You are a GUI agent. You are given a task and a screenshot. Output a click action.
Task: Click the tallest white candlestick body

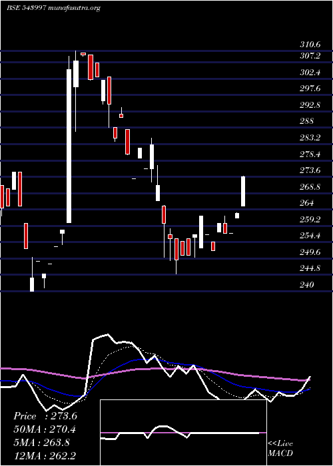point(69,146)
